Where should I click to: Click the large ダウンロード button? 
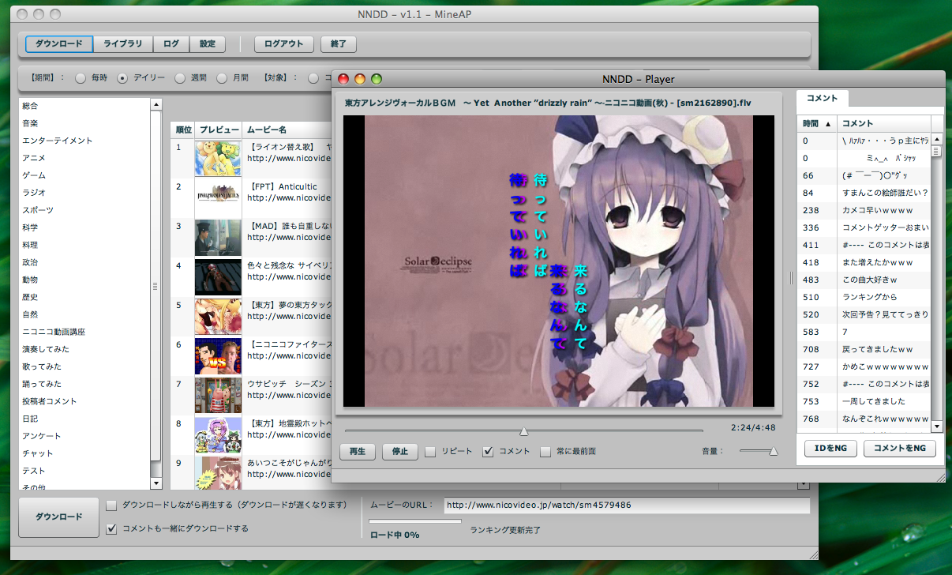pos(58,517)
